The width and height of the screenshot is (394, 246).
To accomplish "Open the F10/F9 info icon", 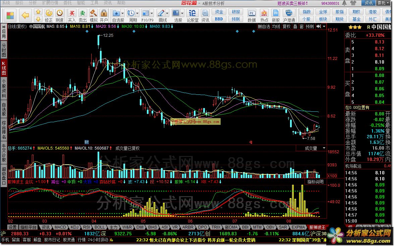I will [146, 15].
